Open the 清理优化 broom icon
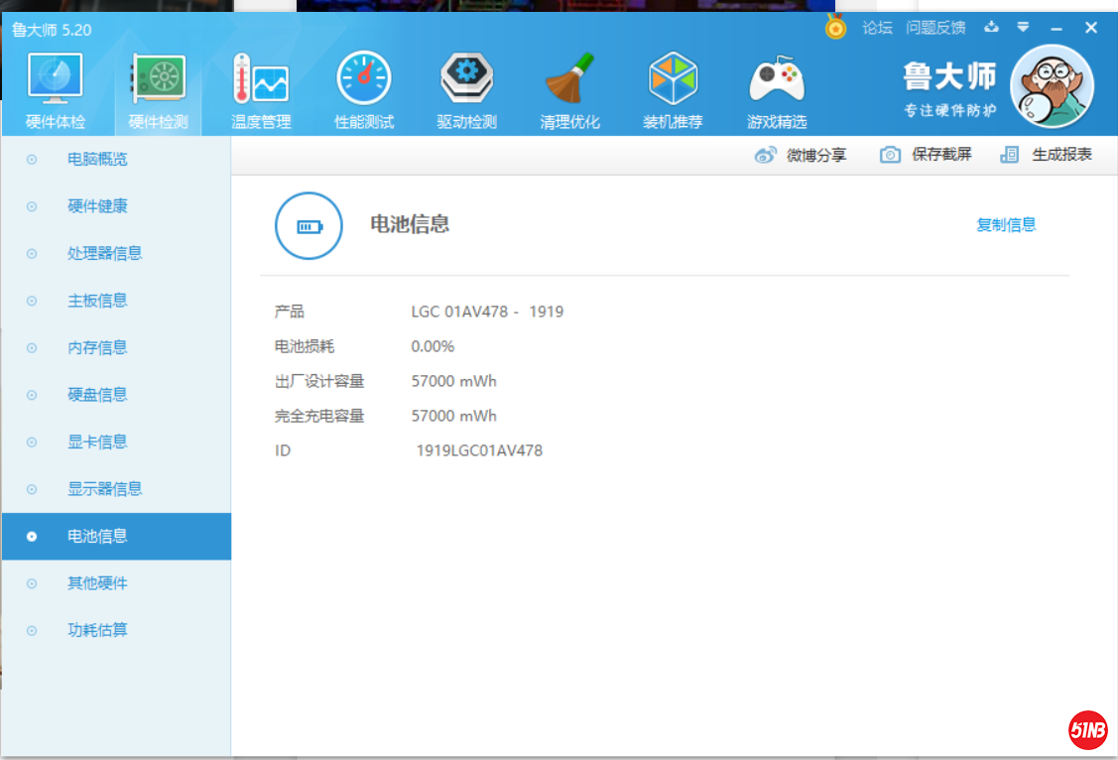 (x=569, y=81)
